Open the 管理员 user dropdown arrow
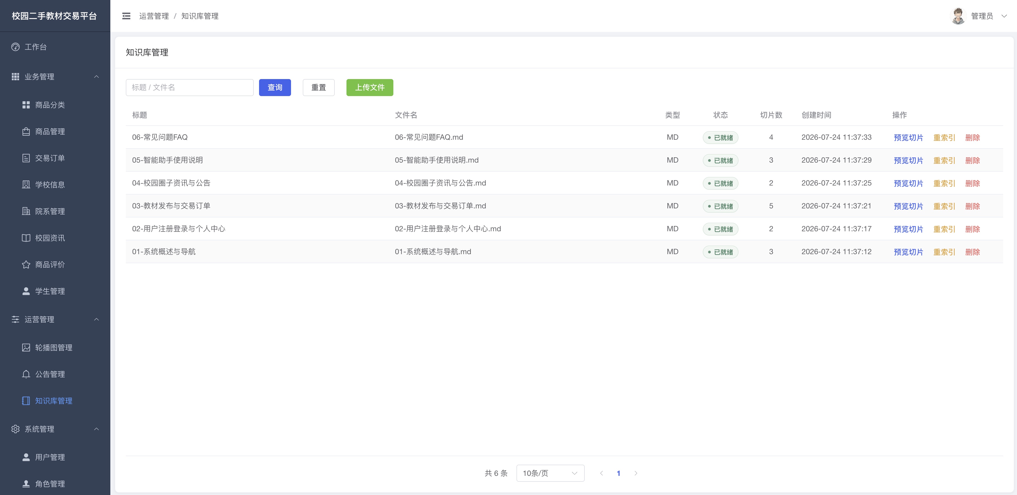Viewport: 1017px width, 495px height. point(1004,16)
